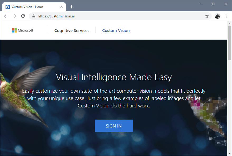Click the Custom Vision favicon on the tab
This screenshot has height=156, width=232.
8,7
